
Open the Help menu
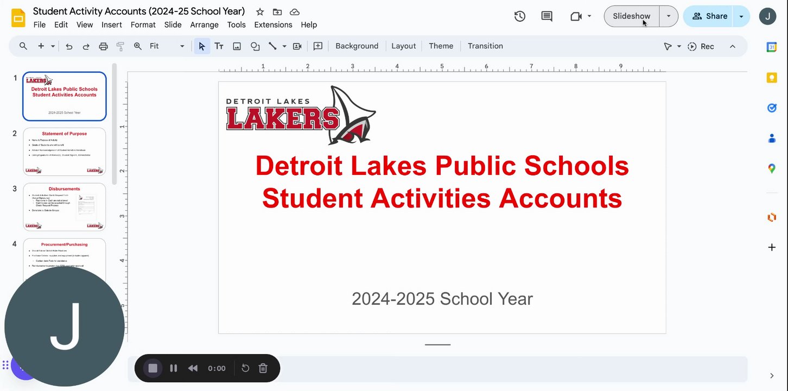click(x=309, y=24)
